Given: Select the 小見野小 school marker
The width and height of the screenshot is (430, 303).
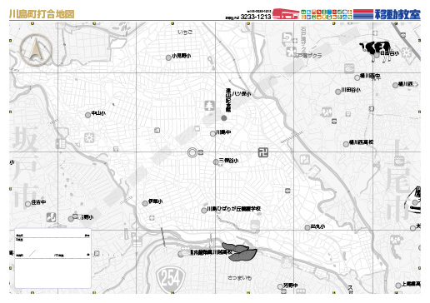Looking at the screenshot, I should (x=168, y=57).
